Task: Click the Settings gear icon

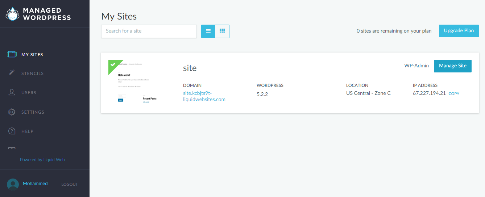Action: coord(12,112)
